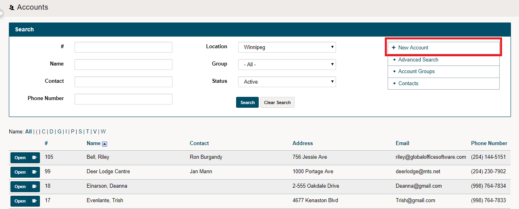The height and width of the screenshot is (209, 519).
Task: Focus the Name search field
Action: coord(123,64)
